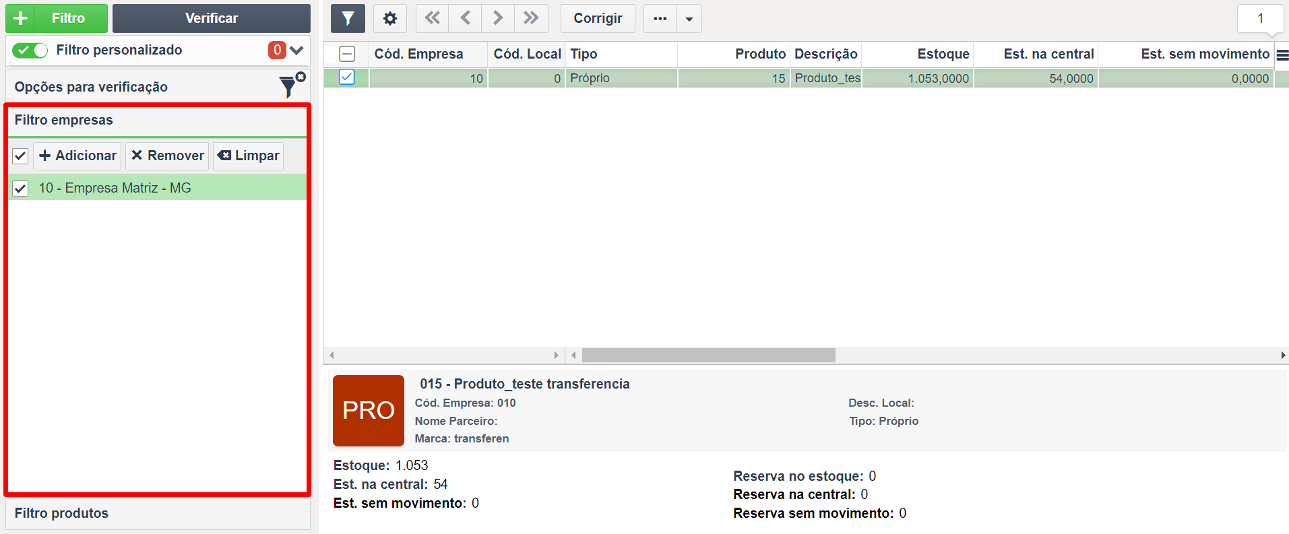
Task: Toggle the grid header select-all checkbox
Action: [347, 54]
